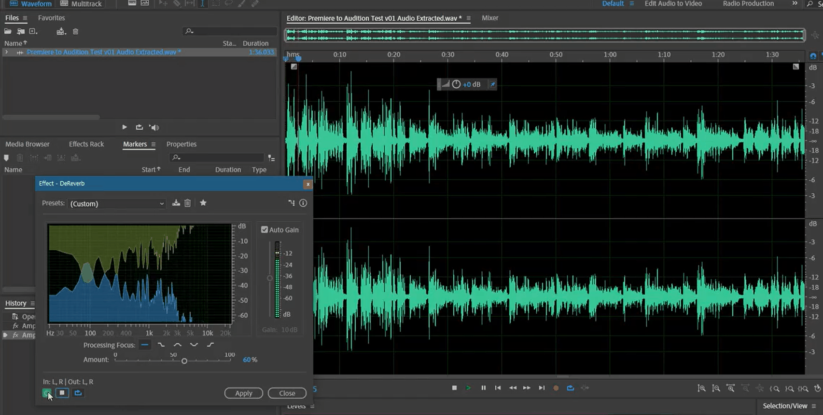
Task: Mark DeReverb preset as favorite with star
Action: 203,203
